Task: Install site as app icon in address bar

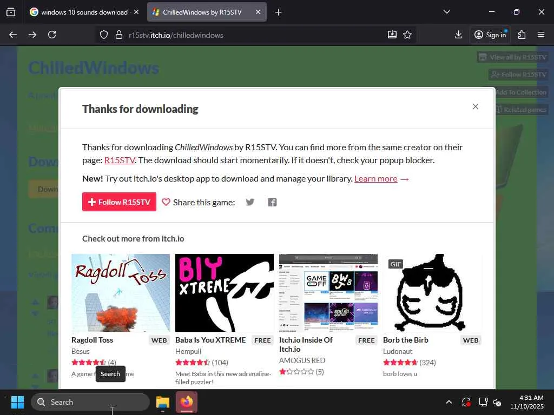Action: point(392,35)
